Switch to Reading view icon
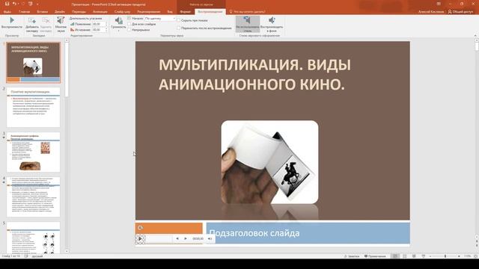This screenshot has width=479, height=269. pyautogui.click(x=414, y=256)
